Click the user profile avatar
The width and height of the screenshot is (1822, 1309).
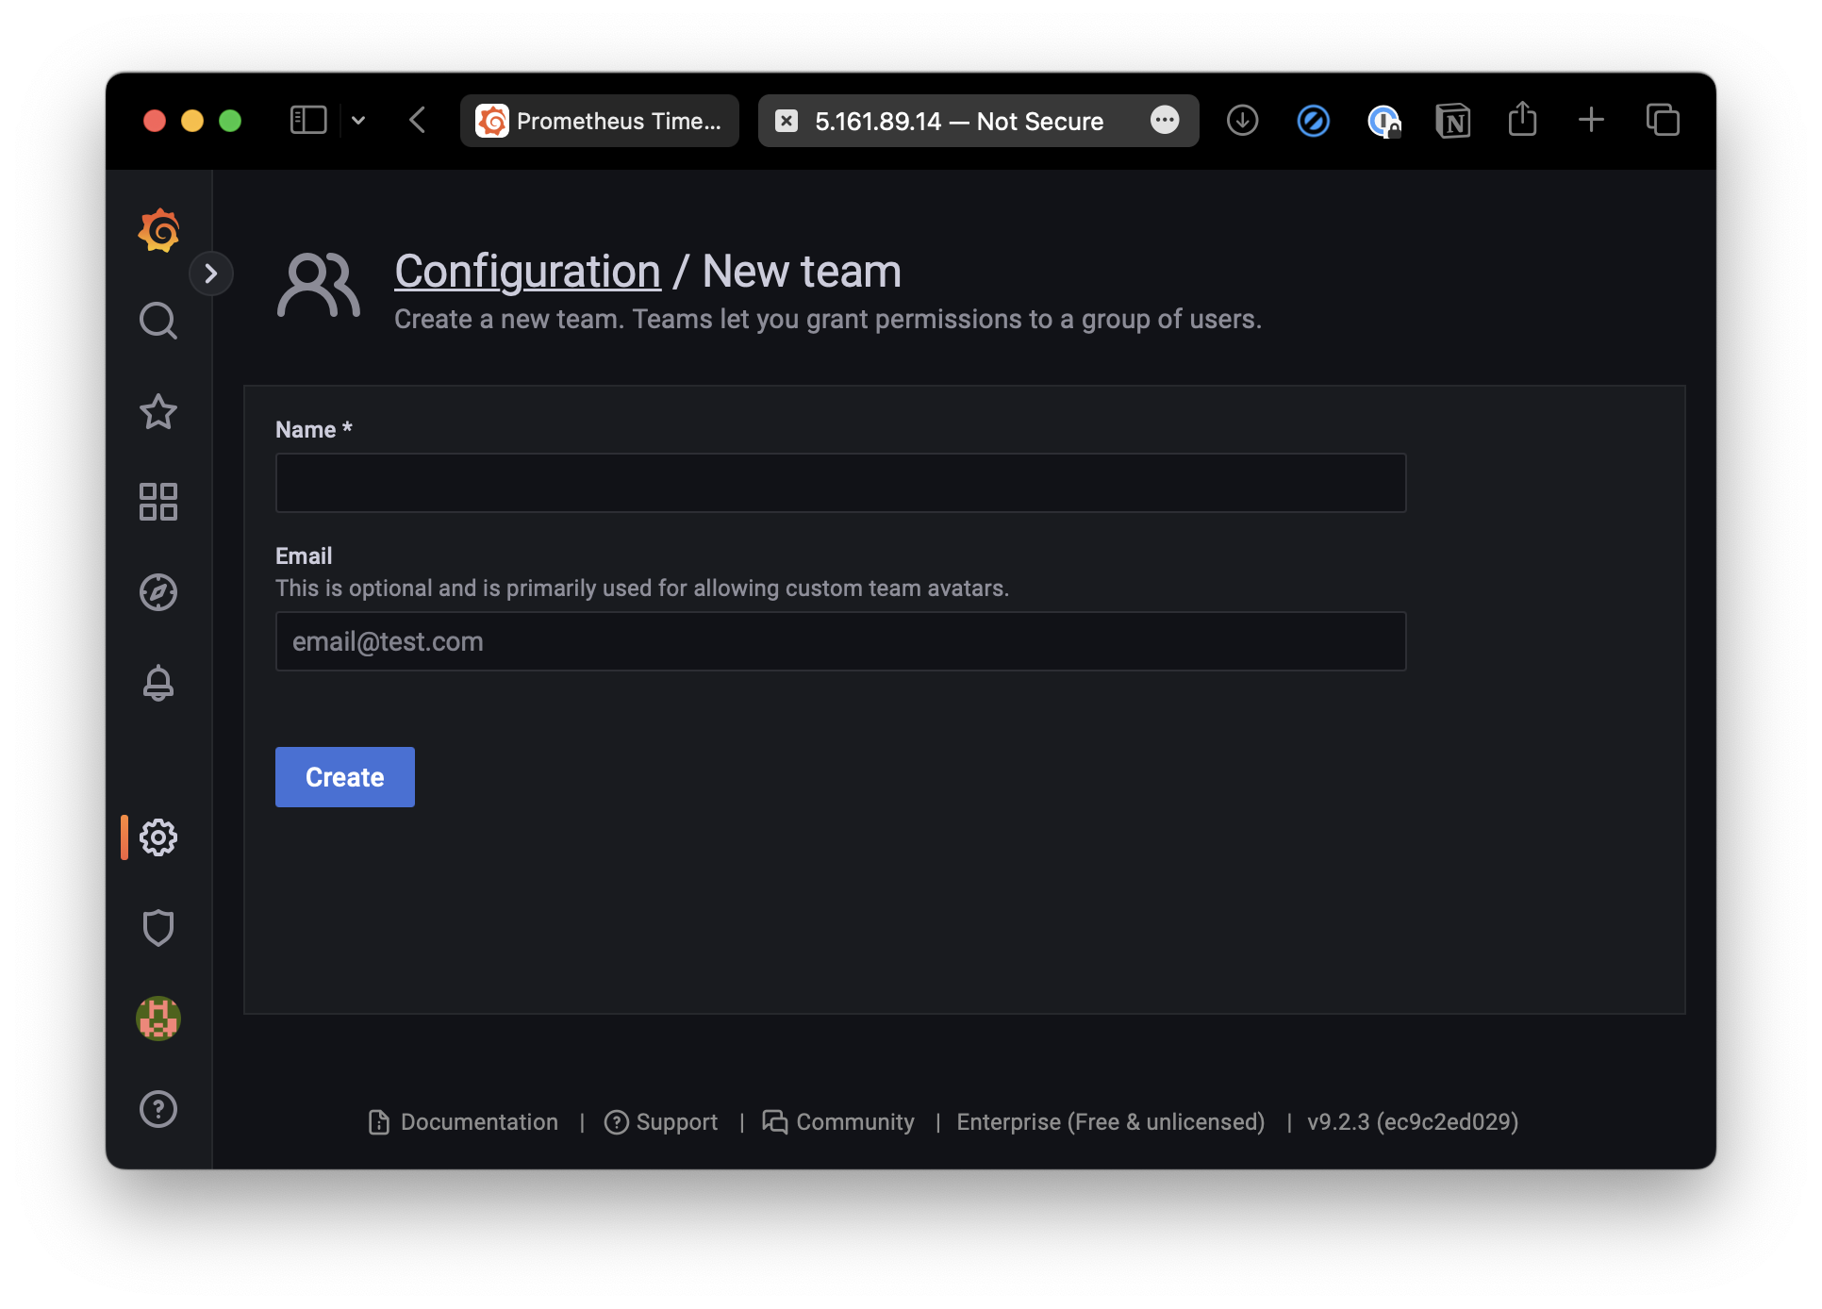[158, 1019]
